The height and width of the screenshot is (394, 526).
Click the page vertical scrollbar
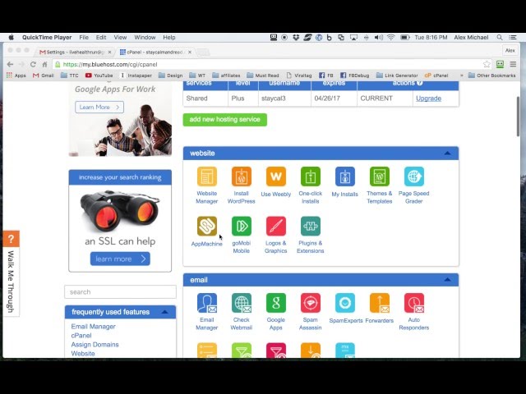[518, 116]
